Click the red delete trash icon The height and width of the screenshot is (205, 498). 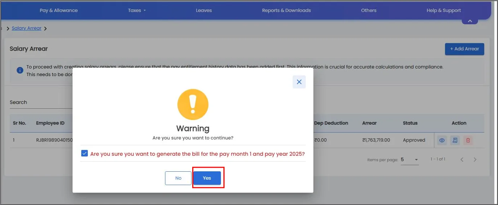pyautogui.click(x=468, y=140)
